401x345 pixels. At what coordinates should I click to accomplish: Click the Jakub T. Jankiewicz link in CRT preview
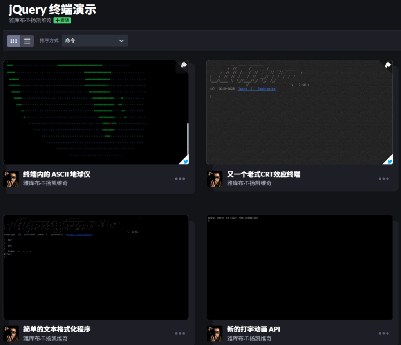point(257,89)
